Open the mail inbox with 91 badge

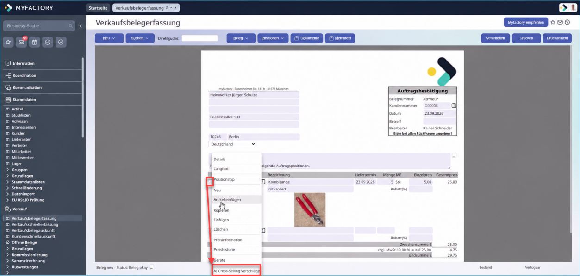[21, 42]
